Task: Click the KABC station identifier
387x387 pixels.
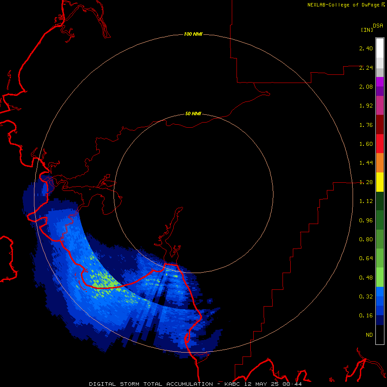Action: pos(233,384)
